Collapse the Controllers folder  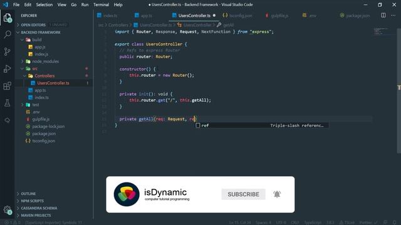[x=44, y=76]
